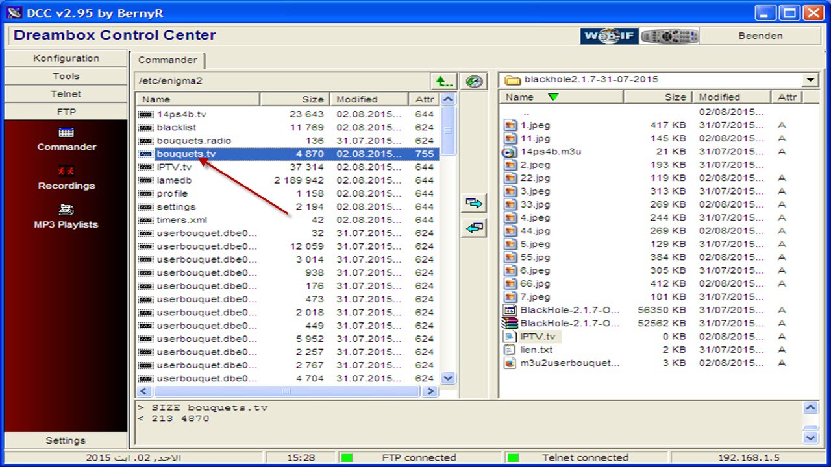Screen dimensions: 831x467
Task: Transfer file using the right blue arrow icon
Action: (474, 203)
